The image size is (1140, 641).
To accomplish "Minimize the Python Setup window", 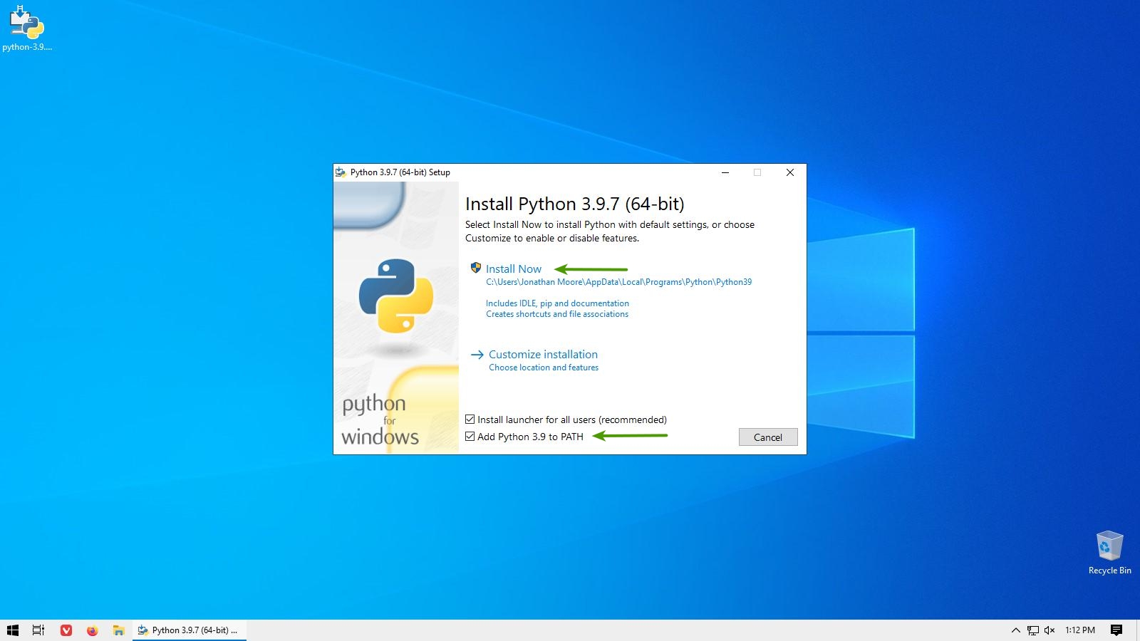I will point(725,172).
